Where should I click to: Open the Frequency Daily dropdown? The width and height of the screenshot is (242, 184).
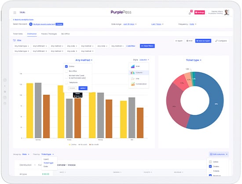(193, 24)
